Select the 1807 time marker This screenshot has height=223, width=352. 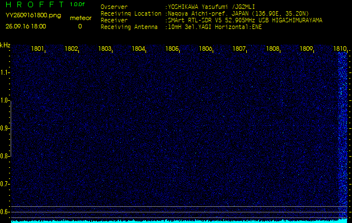pos(239,49)
